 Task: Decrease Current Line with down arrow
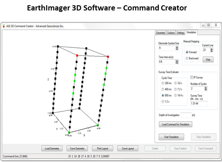click(x=212, y=51)
